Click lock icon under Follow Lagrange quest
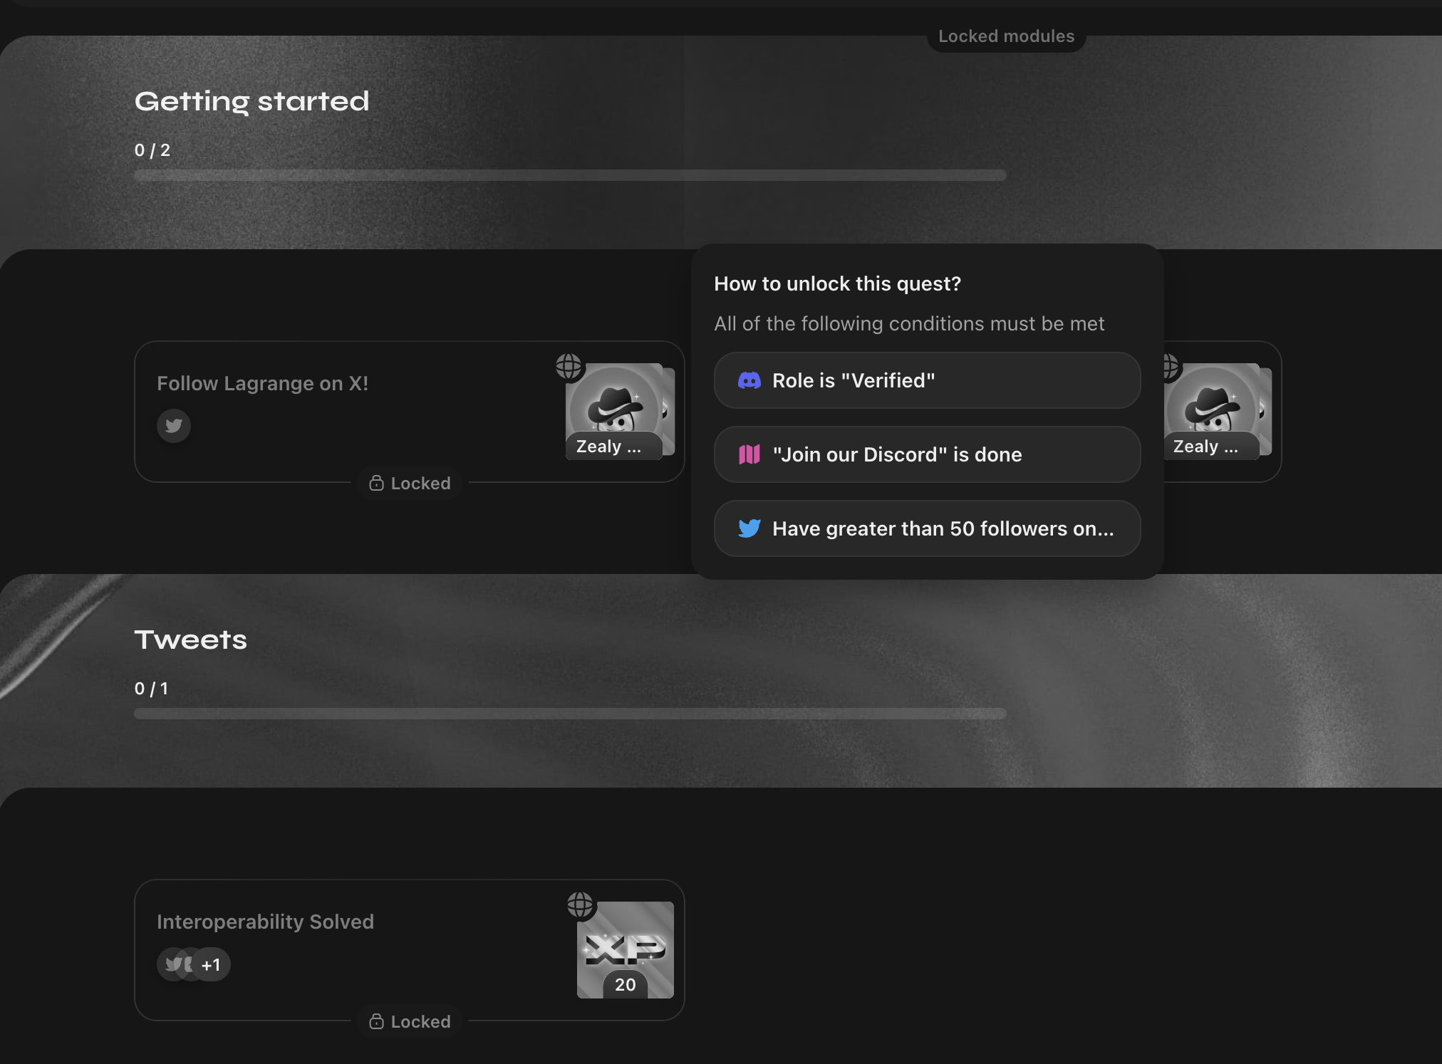 tap(376, 484)
